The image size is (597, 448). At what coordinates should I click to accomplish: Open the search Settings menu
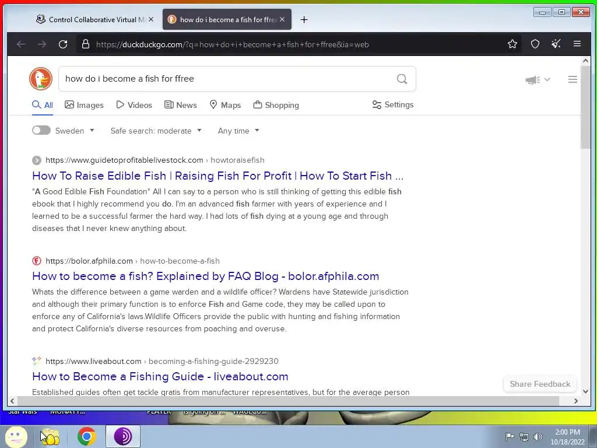(x=392, y=104)
